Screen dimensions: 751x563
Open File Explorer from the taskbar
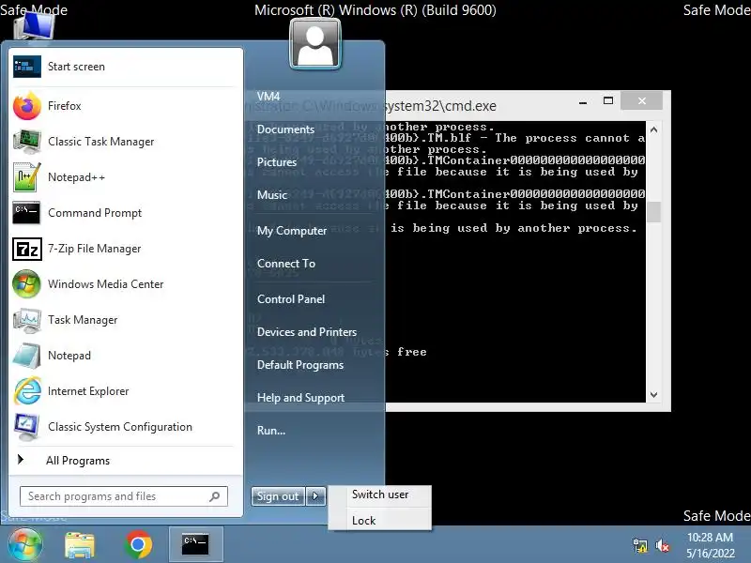(x=80, y=545)
